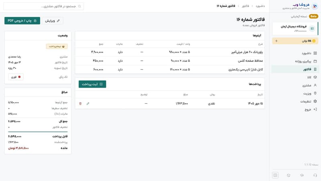Click the پاوربانک ۲۰ هزار میلی‌آمپر item description
Screen dimensions: 321x181
247,52
